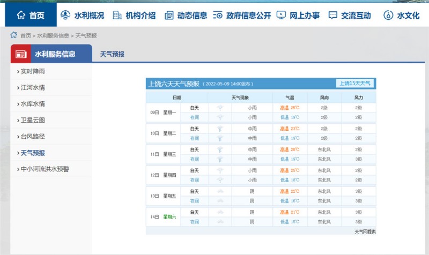Click the 气温 column header
The width and height of the screenshot is (429, 255).
[x=290, y=97]
